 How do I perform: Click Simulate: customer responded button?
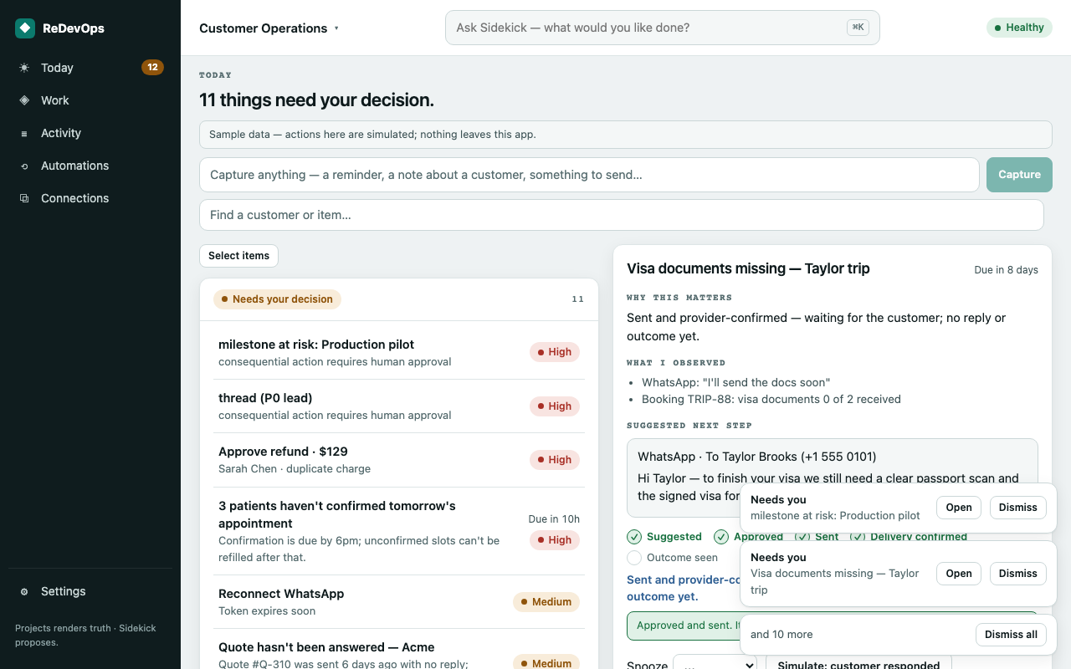858,665
